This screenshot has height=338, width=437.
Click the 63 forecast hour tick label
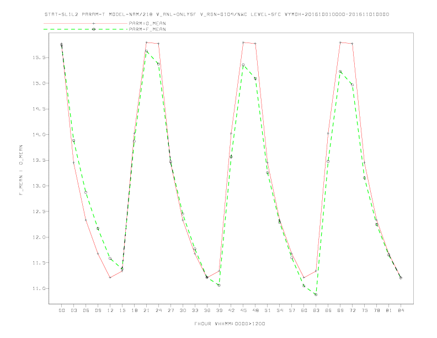(316, 310)
